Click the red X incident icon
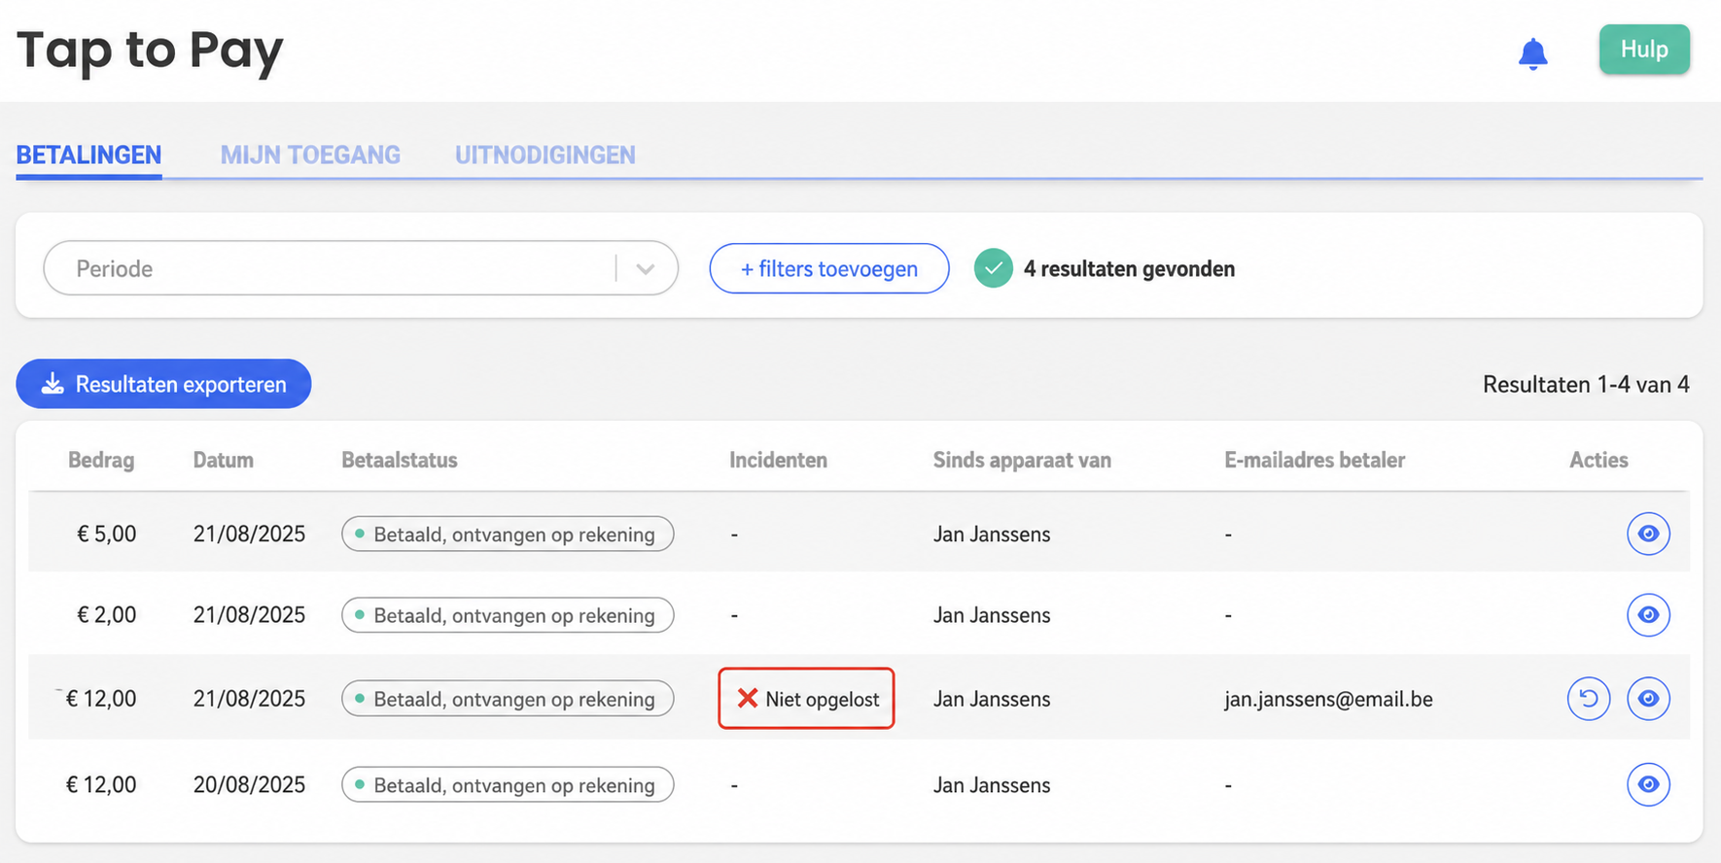 pyautogui.click(x=747, y=698)
